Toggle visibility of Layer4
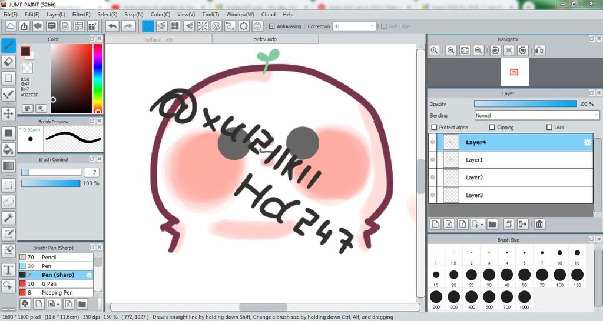603x321 pixels. click(x=433, y=142)
